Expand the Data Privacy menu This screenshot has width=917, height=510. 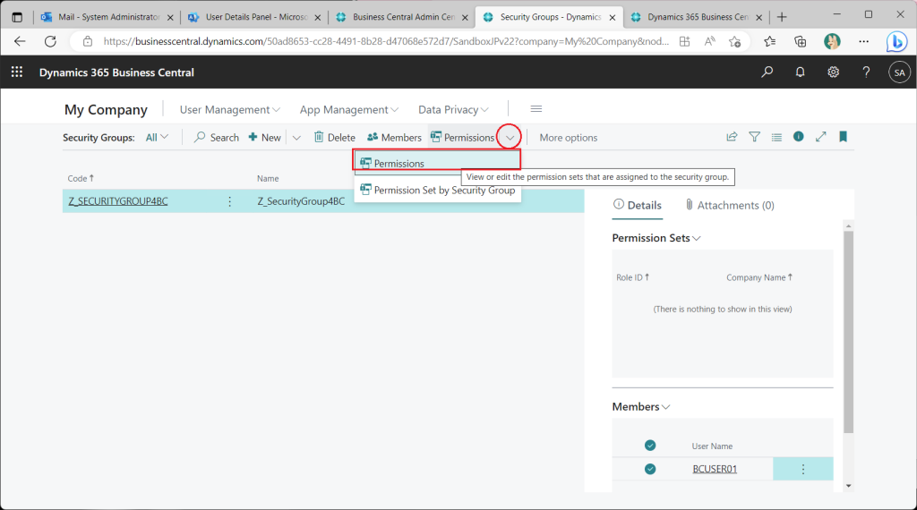pos(453,109)
